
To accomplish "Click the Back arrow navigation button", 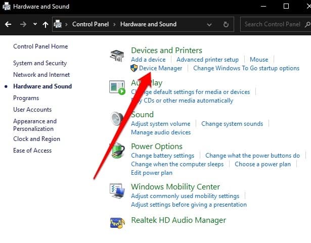I will (x=8, y=24).
